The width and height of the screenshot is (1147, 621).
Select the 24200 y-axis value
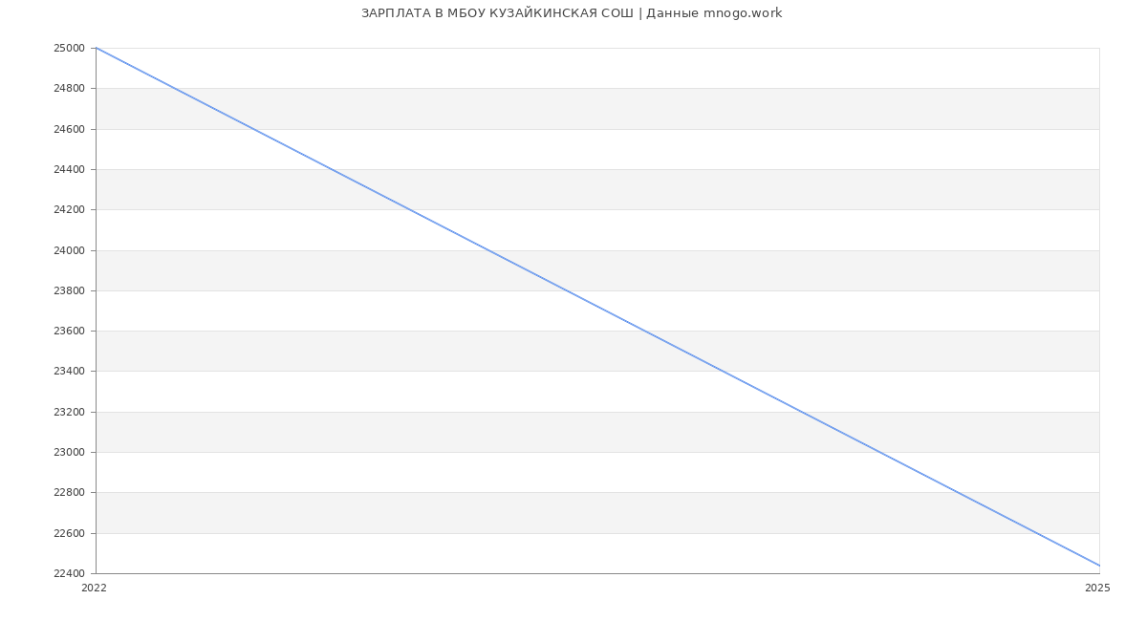[69, 210]
